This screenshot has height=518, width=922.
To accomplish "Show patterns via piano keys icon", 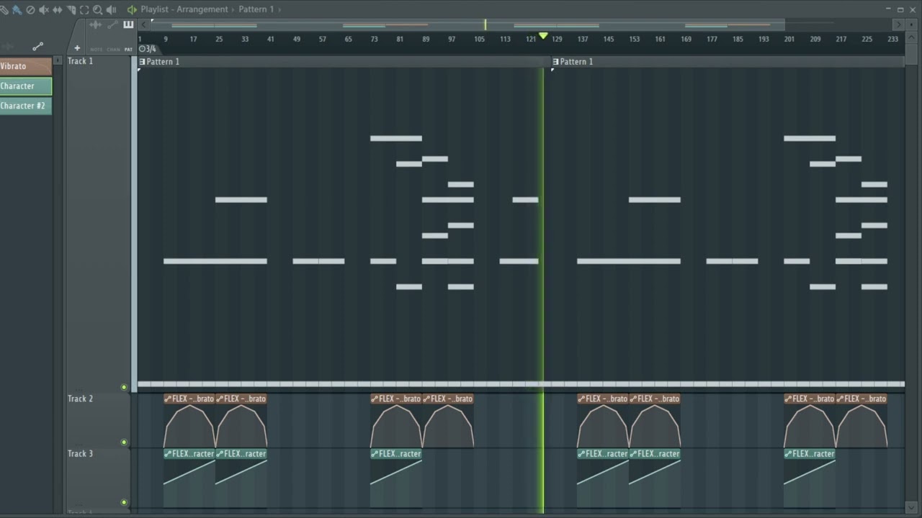I will pos(128,24).
